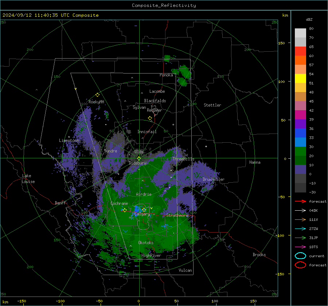This screenshot has width=328, height=306.
Task: Select the 39 dBZ magenta color swatch
Action: 300,115
